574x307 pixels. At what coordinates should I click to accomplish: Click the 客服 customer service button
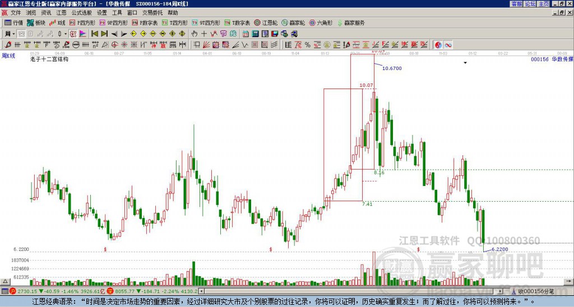pos(516,4)
